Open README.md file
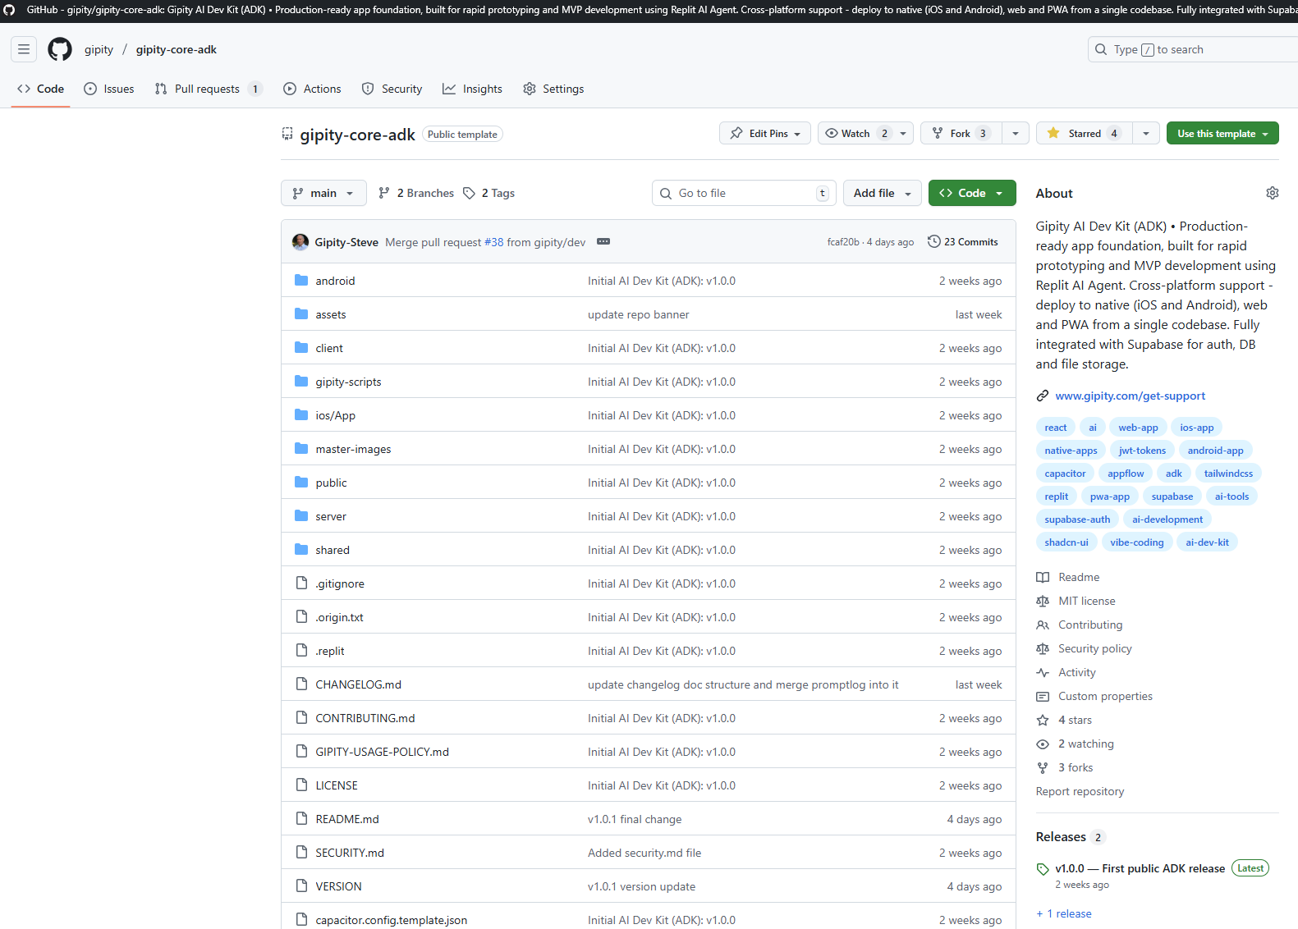 [347, 819]
